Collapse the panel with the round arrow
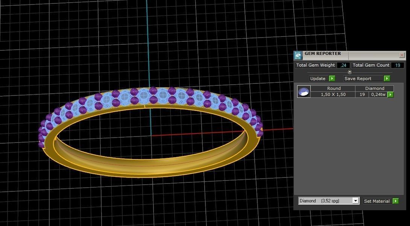Screen dimensions: 410x226 click(349, 72)
